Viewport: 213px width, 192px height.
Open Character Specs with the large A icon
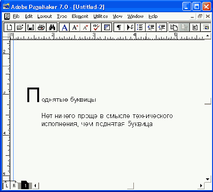click(x=65, y=27)
